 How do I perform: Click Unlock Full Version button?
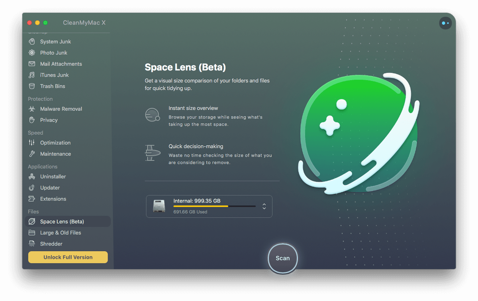(x=68, y=257)
